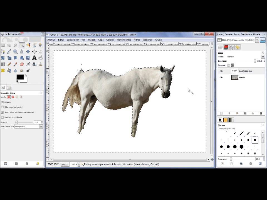Viewport: 267px width, 200px height.
Task: Hide the Fondo layer
Action: tap(221, 77)
